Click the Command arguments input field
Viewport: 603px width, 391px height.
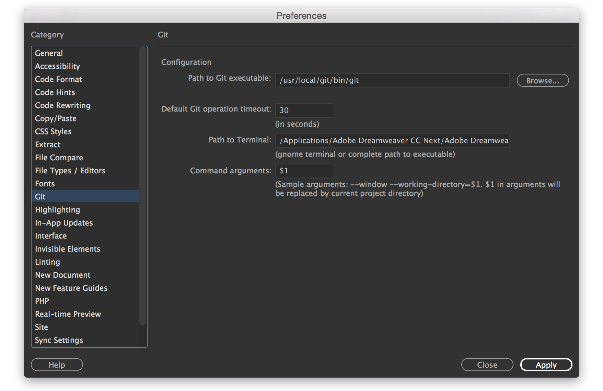304,171
